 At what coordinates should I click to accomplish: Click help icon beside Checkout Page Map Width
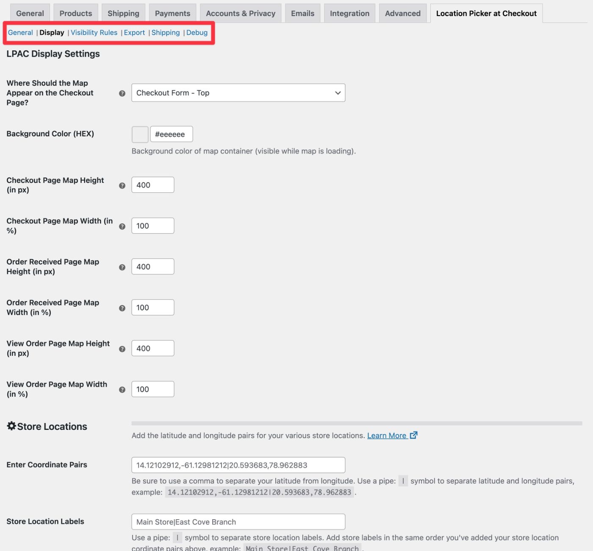tap(122, 227)
